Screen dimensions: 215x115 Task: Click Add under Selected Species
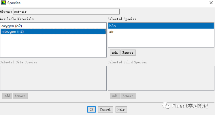(115, 52)
